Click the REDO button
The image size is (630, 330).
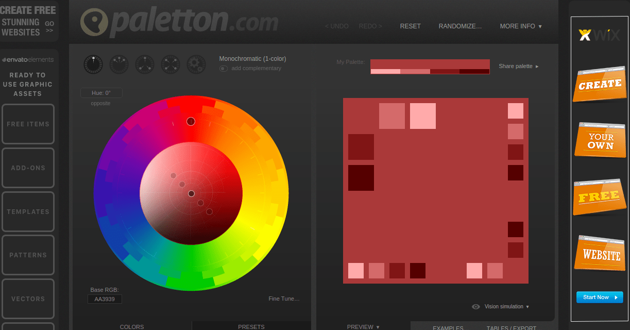pos(370,26)
